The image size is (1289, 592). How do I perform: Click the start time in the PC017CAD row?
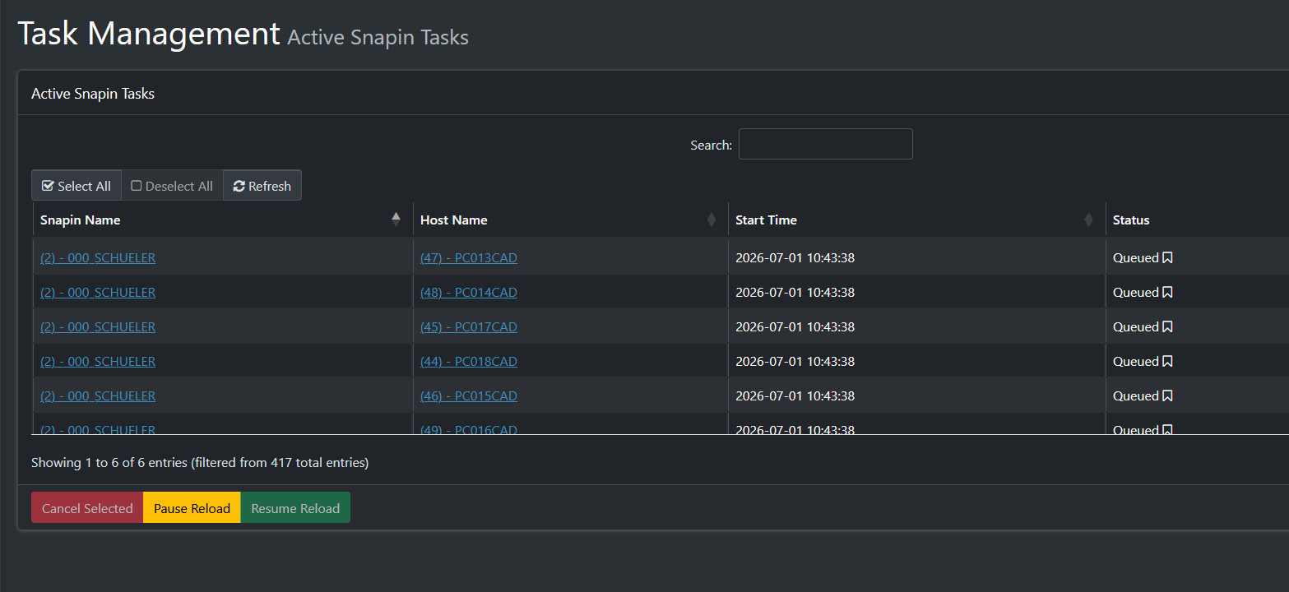coord(795,327)
